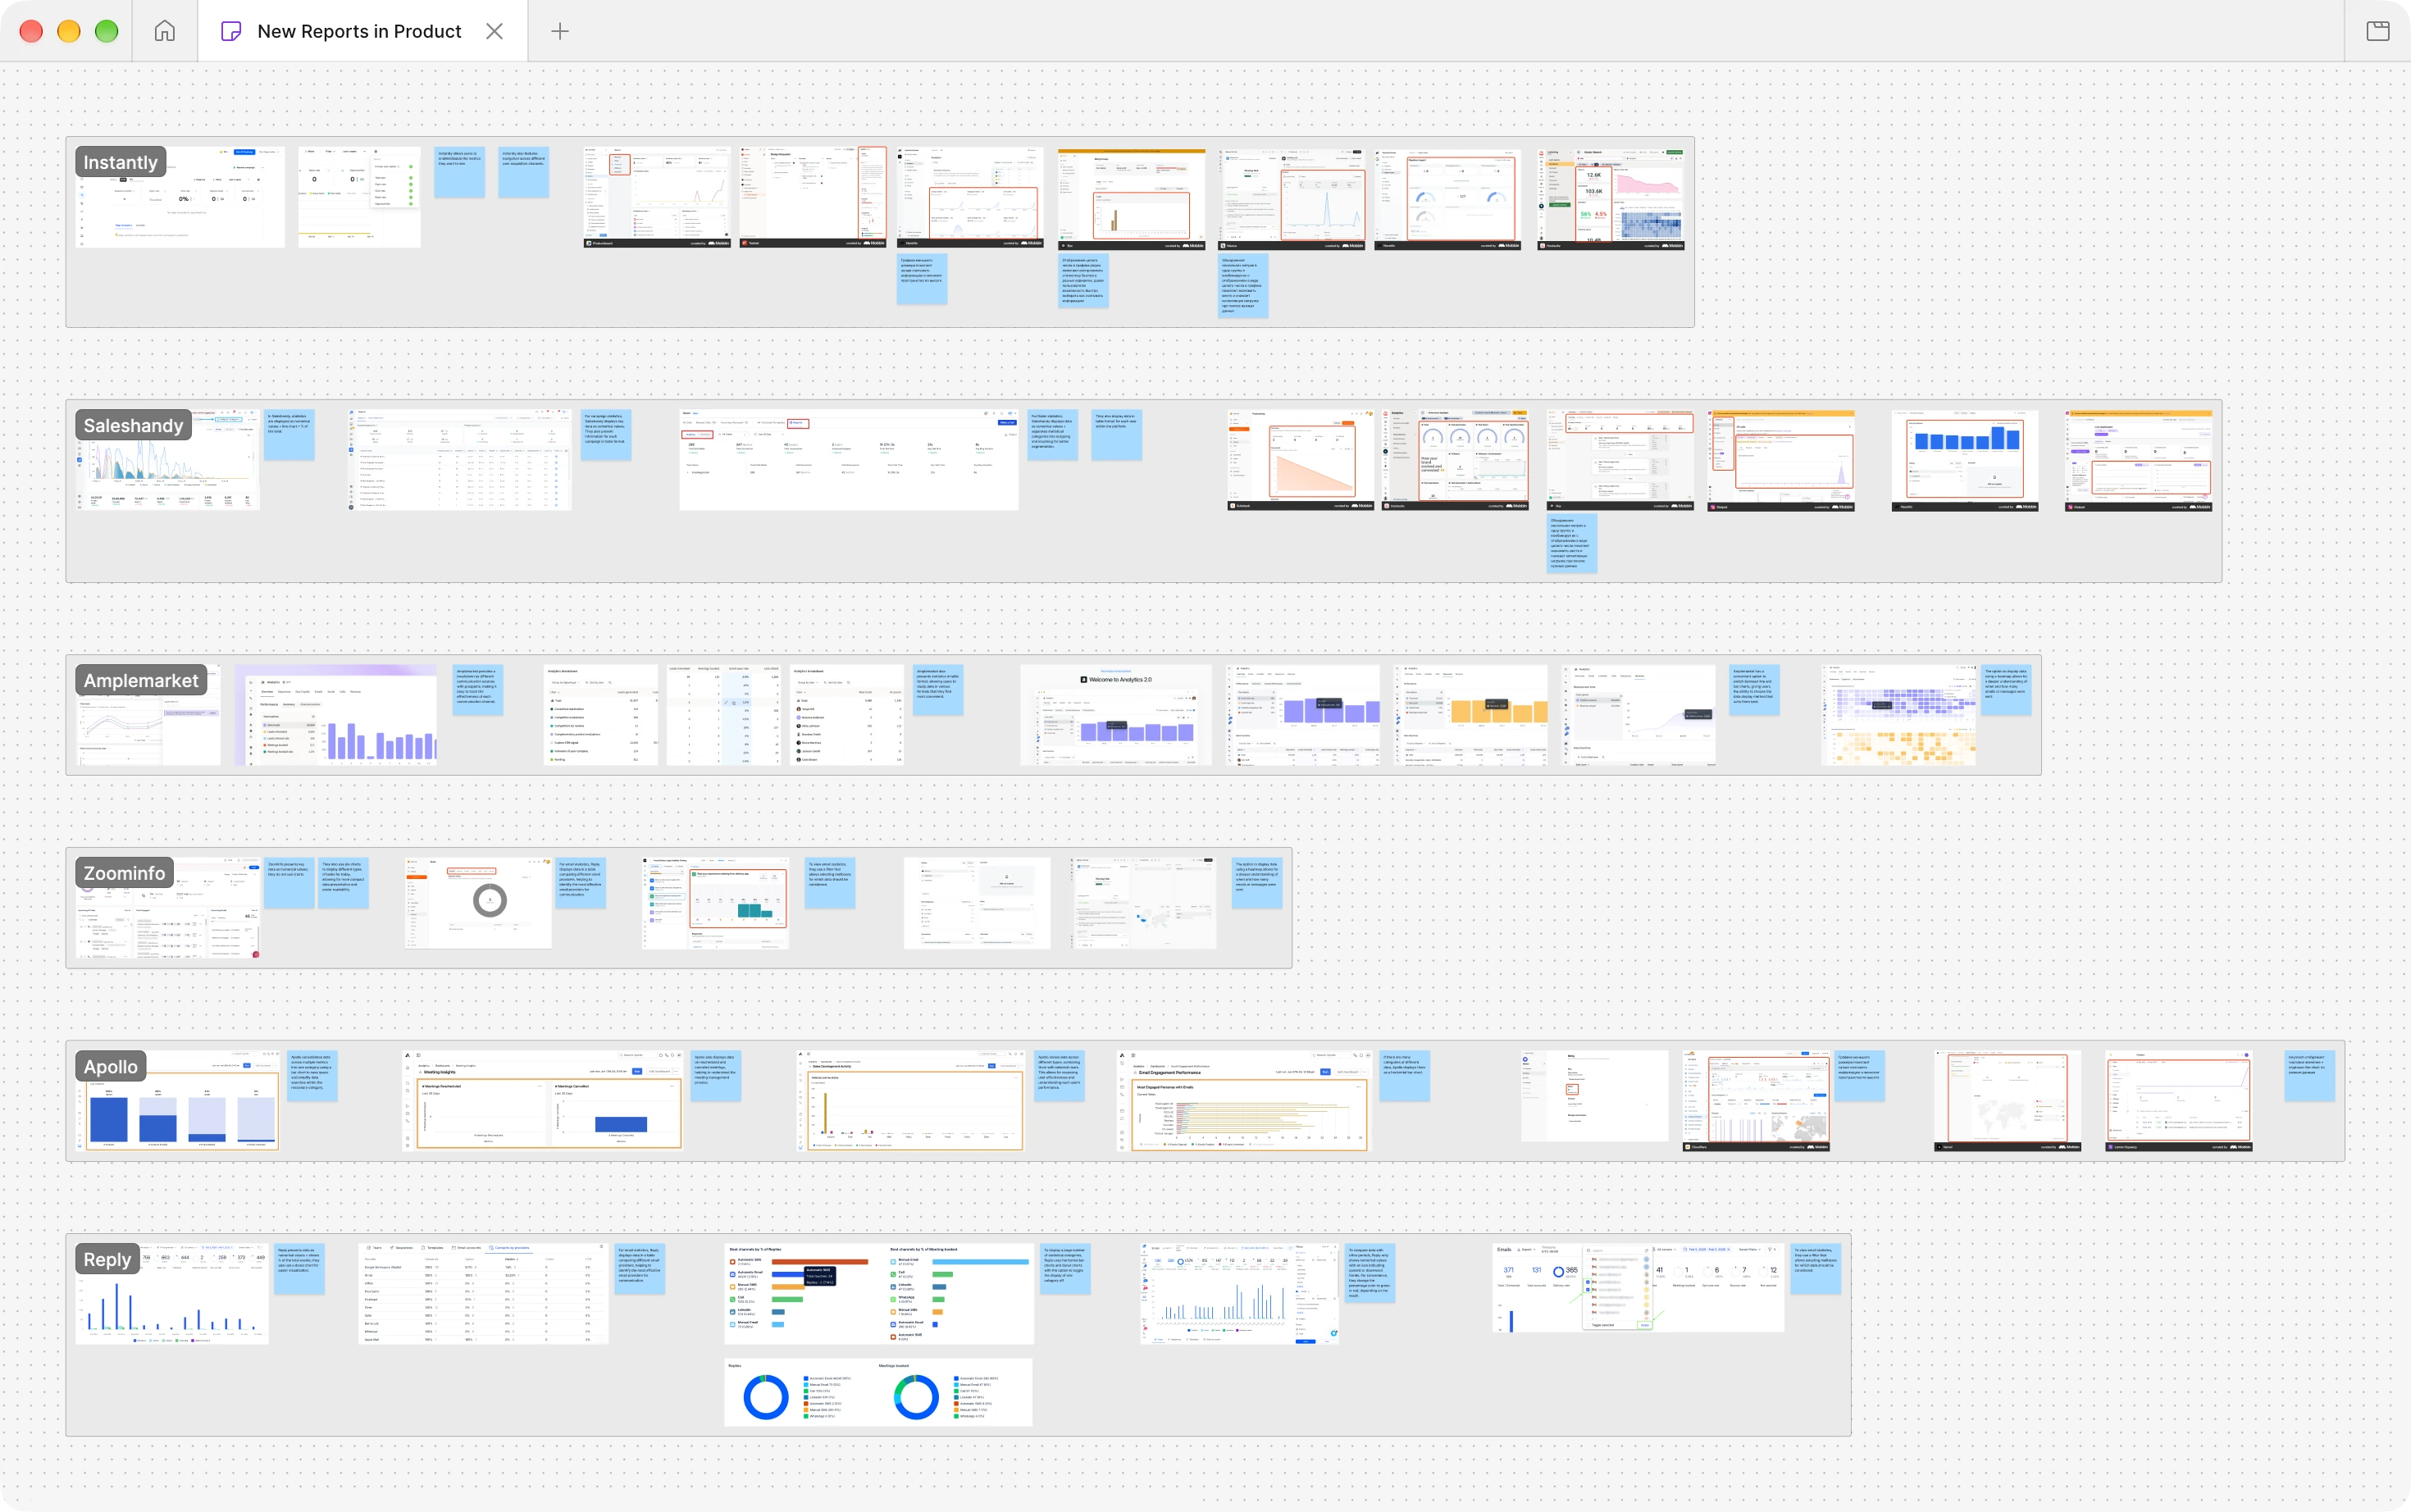Select sticky note under Saleshandy screenshots

(x=1572, y=544)
